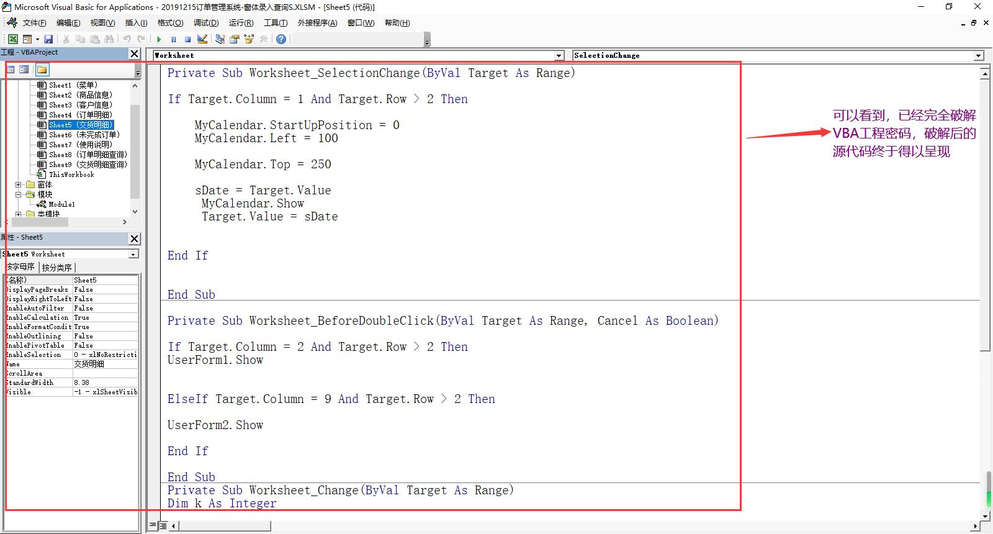Open the SelectionChange procedure dropdown
The width and height of the screenshot is (993, 534).
pyautogui.click(x=979, y=56)
